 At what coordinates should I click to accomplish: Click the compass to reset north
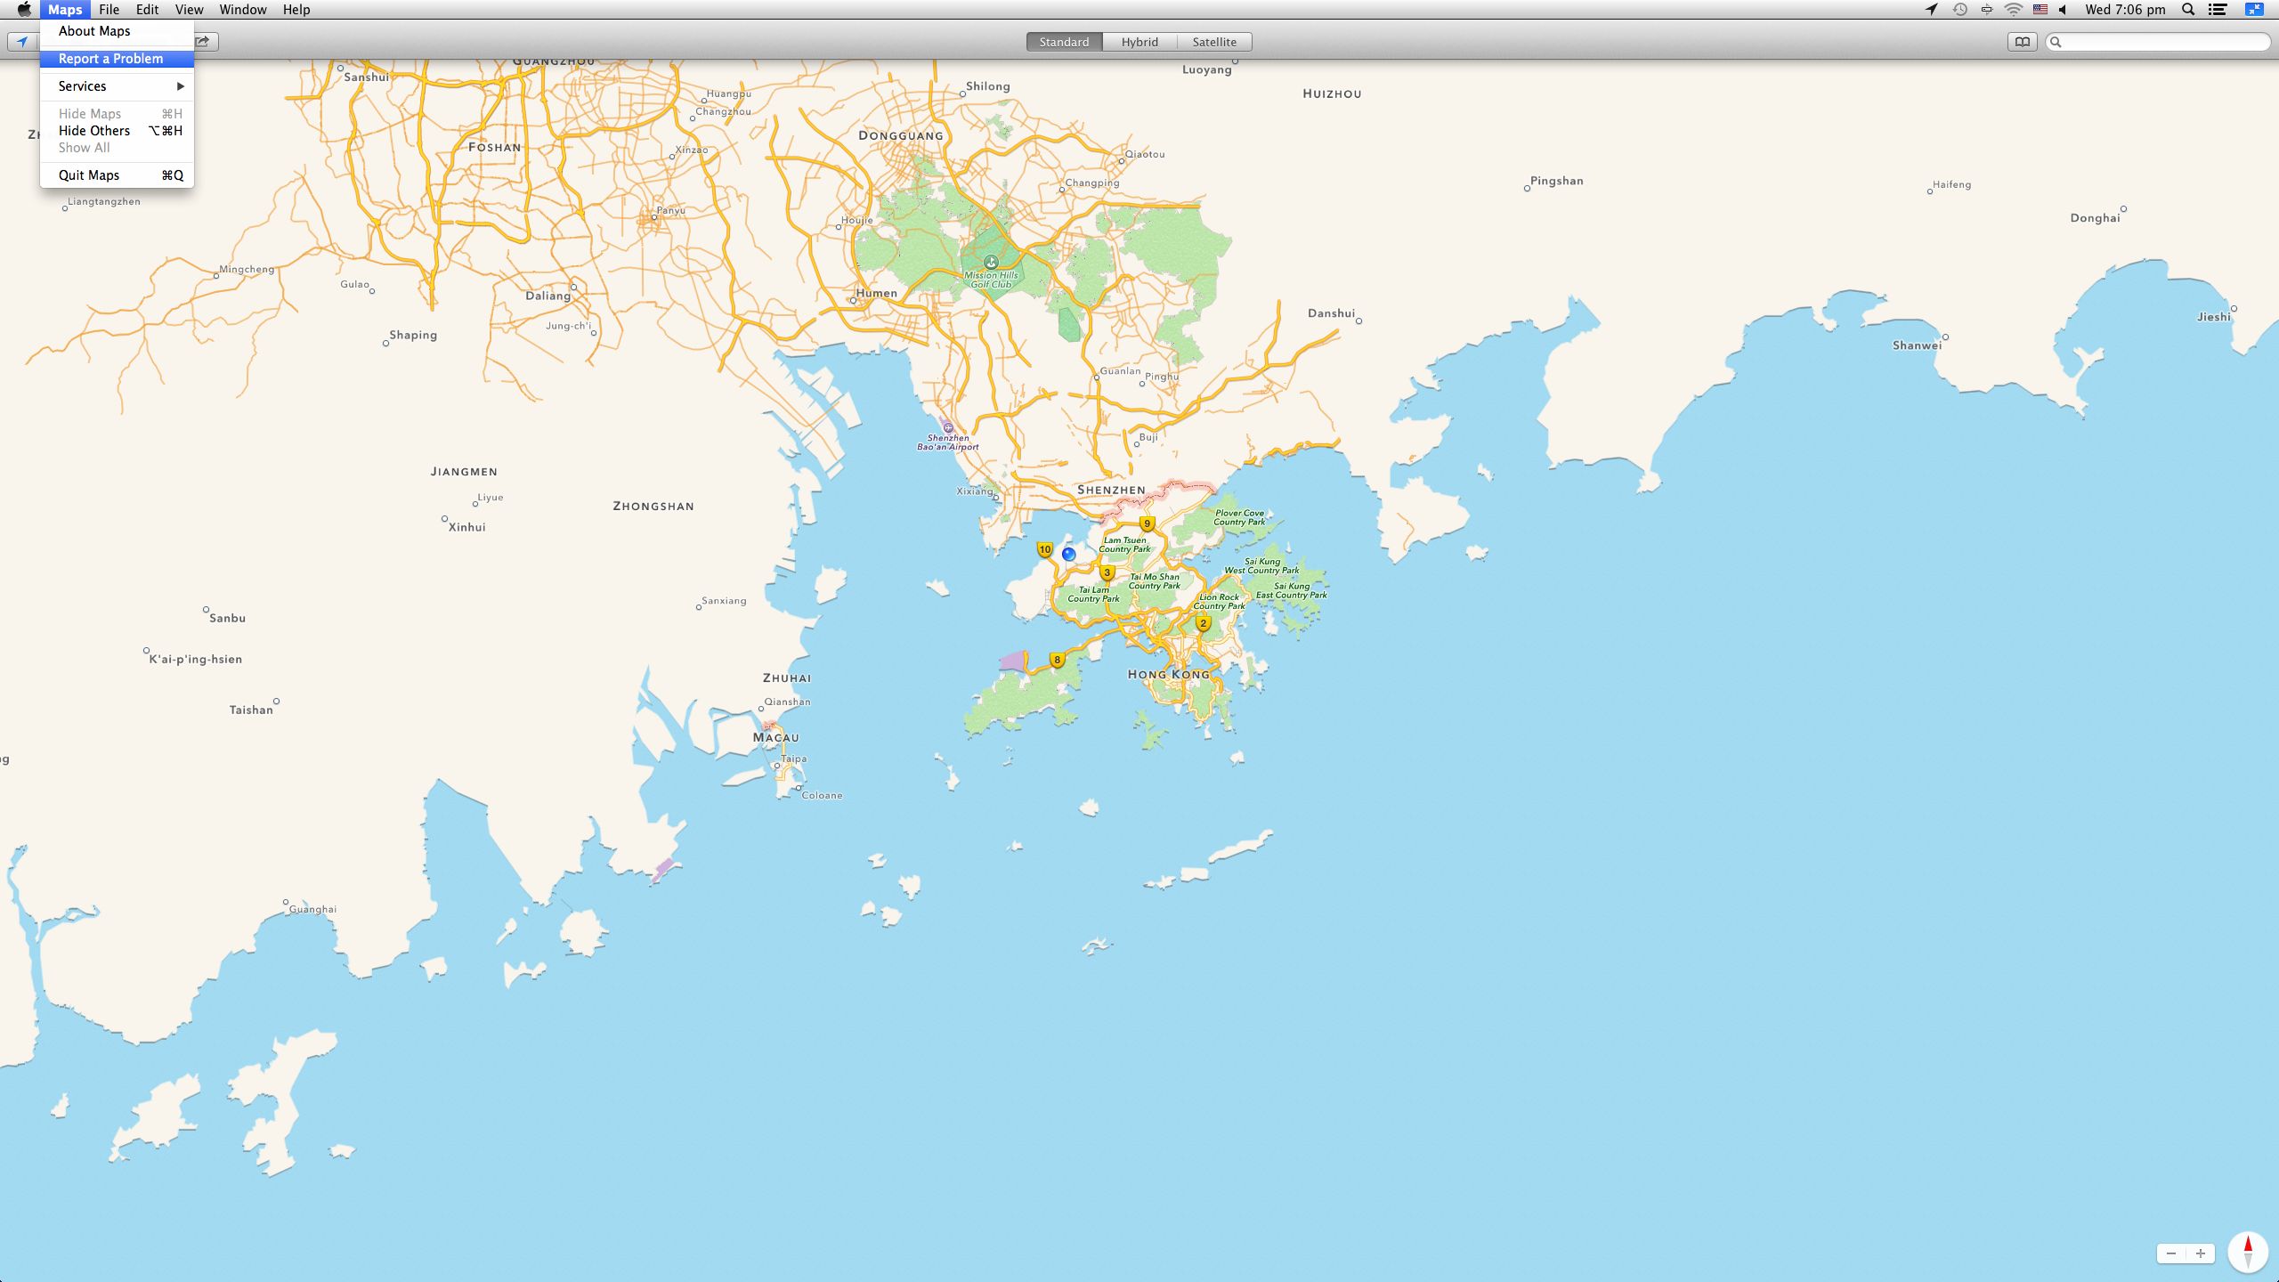click(2248, 1253)
